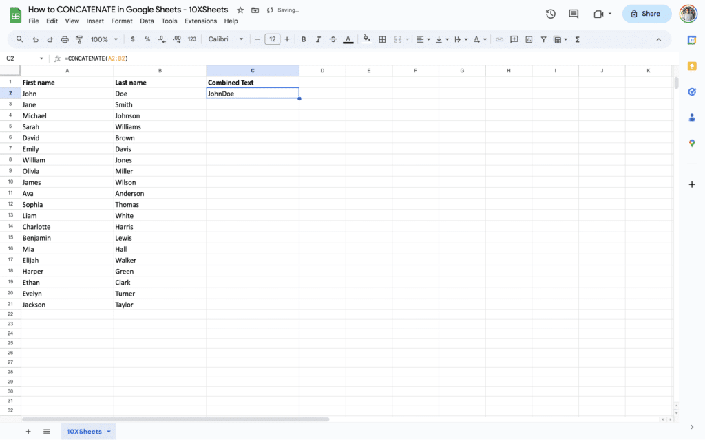The width and height of the screenshot is (705, 440).
Task: Open Google Keep from the right sidebar
Action: click(x=691, y=66)
